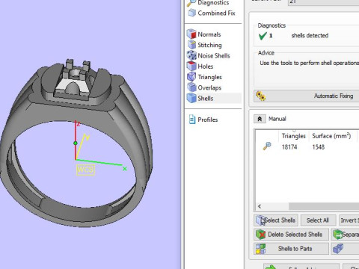Open the Profiles page

tap(208, 120)
